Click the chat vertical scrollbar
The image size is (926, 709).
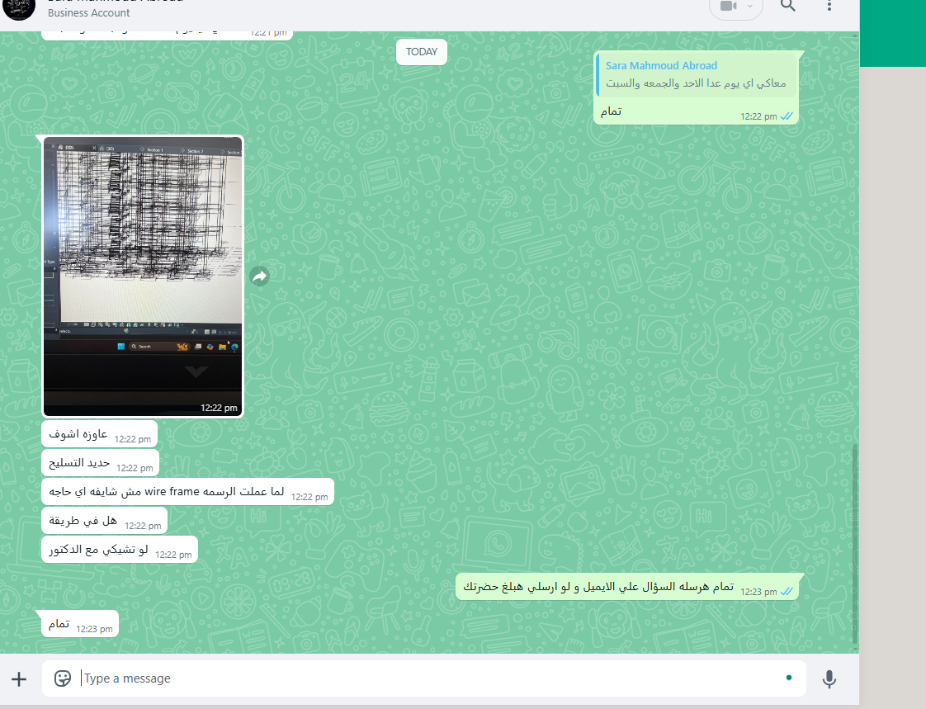[854, 544]
